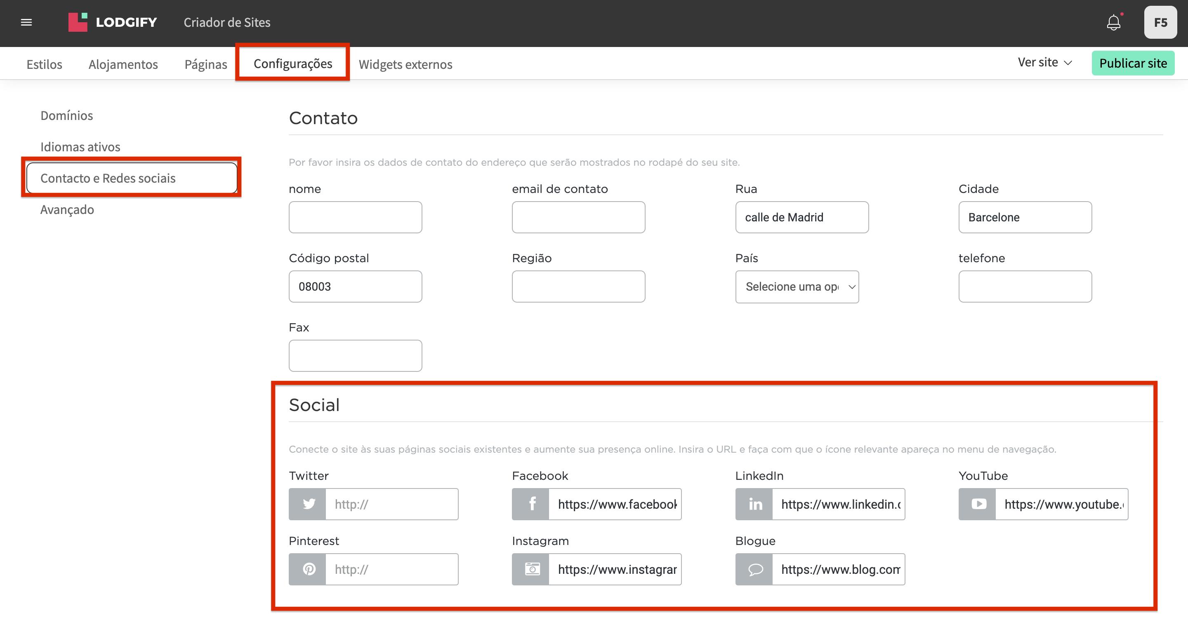1188x620 pixels.
Task: Click the F5 user avatar
Action: coord(1160,22)
